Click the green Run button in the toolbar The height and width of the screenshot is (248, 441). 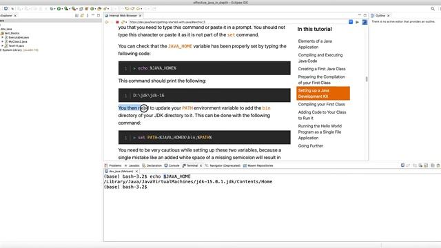(59, 9)
